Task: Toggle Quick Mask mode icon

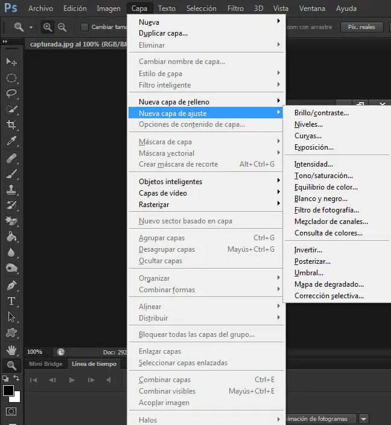Action: click(x=11, y=412)
